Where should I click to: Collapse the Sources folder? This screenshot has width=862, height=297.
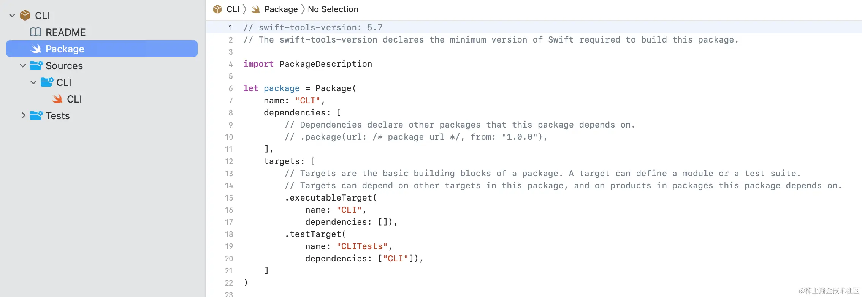click(23, 66)
